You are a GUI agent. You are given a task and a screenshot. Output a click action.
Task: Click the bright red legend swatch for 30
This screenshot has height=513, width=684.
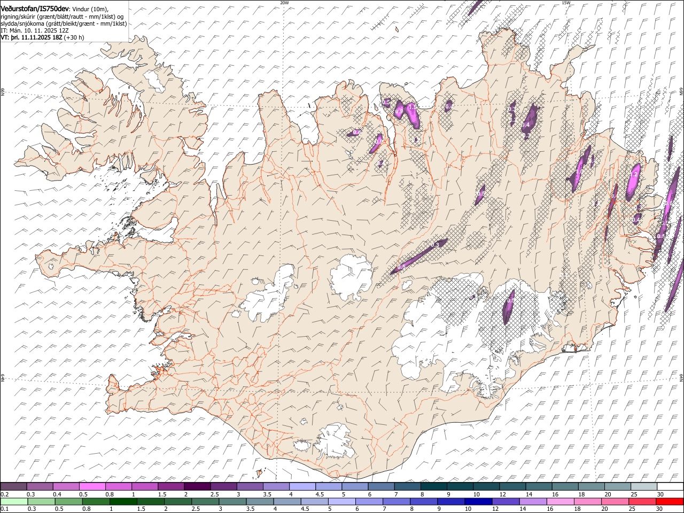670,501
